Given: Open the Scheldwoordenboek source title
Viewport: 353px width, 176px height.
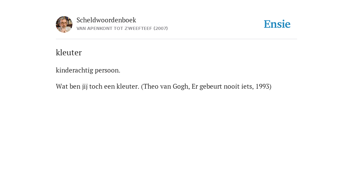Looking at the screenshot, I should pos(106,20).
